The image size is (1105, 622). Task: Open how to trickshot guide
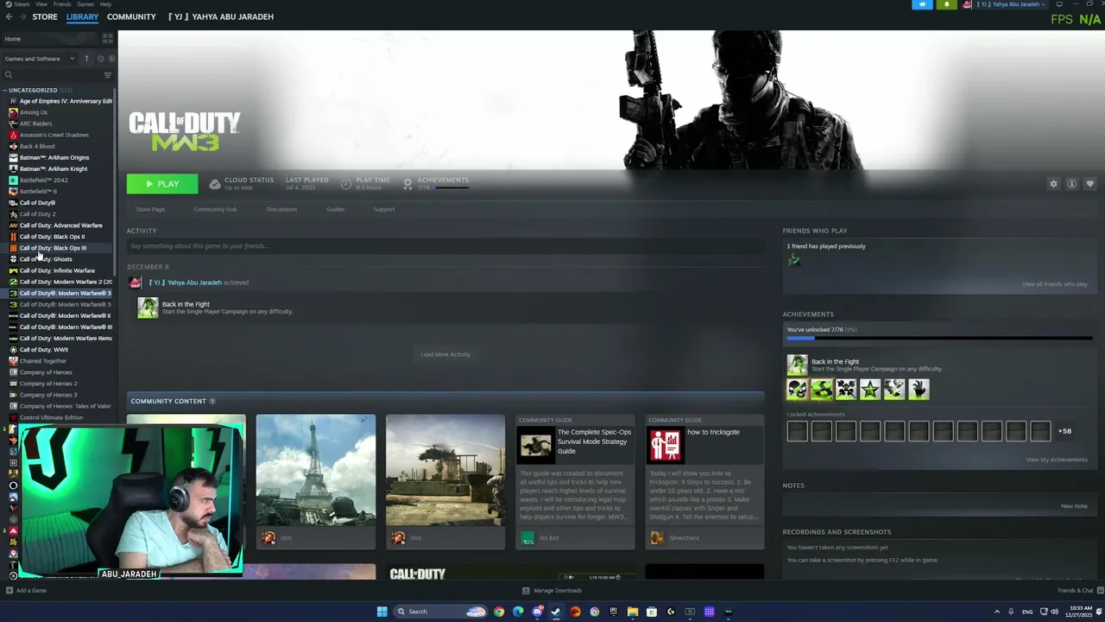[x=704, y=481]
